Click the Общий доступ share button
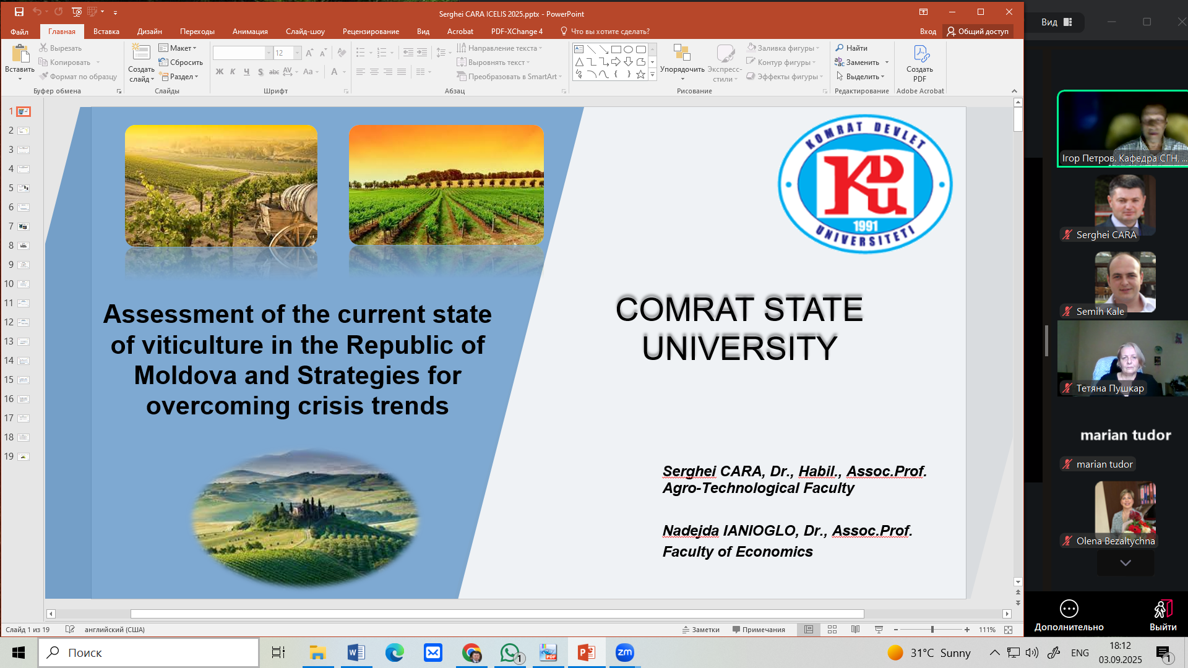 pos(978,32)
